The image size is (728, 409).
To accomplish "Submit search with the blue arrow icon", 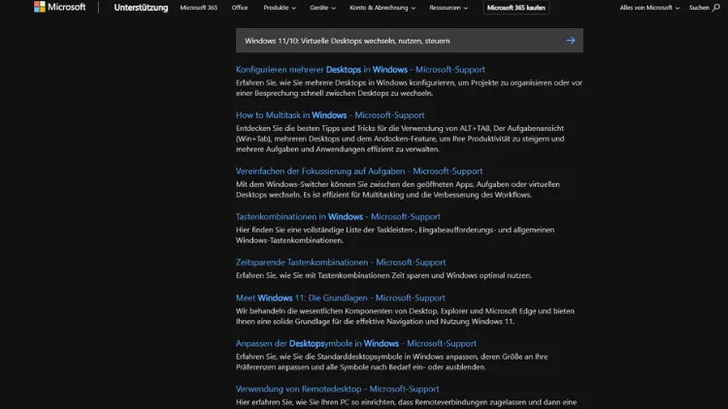I will pos(571,41).
